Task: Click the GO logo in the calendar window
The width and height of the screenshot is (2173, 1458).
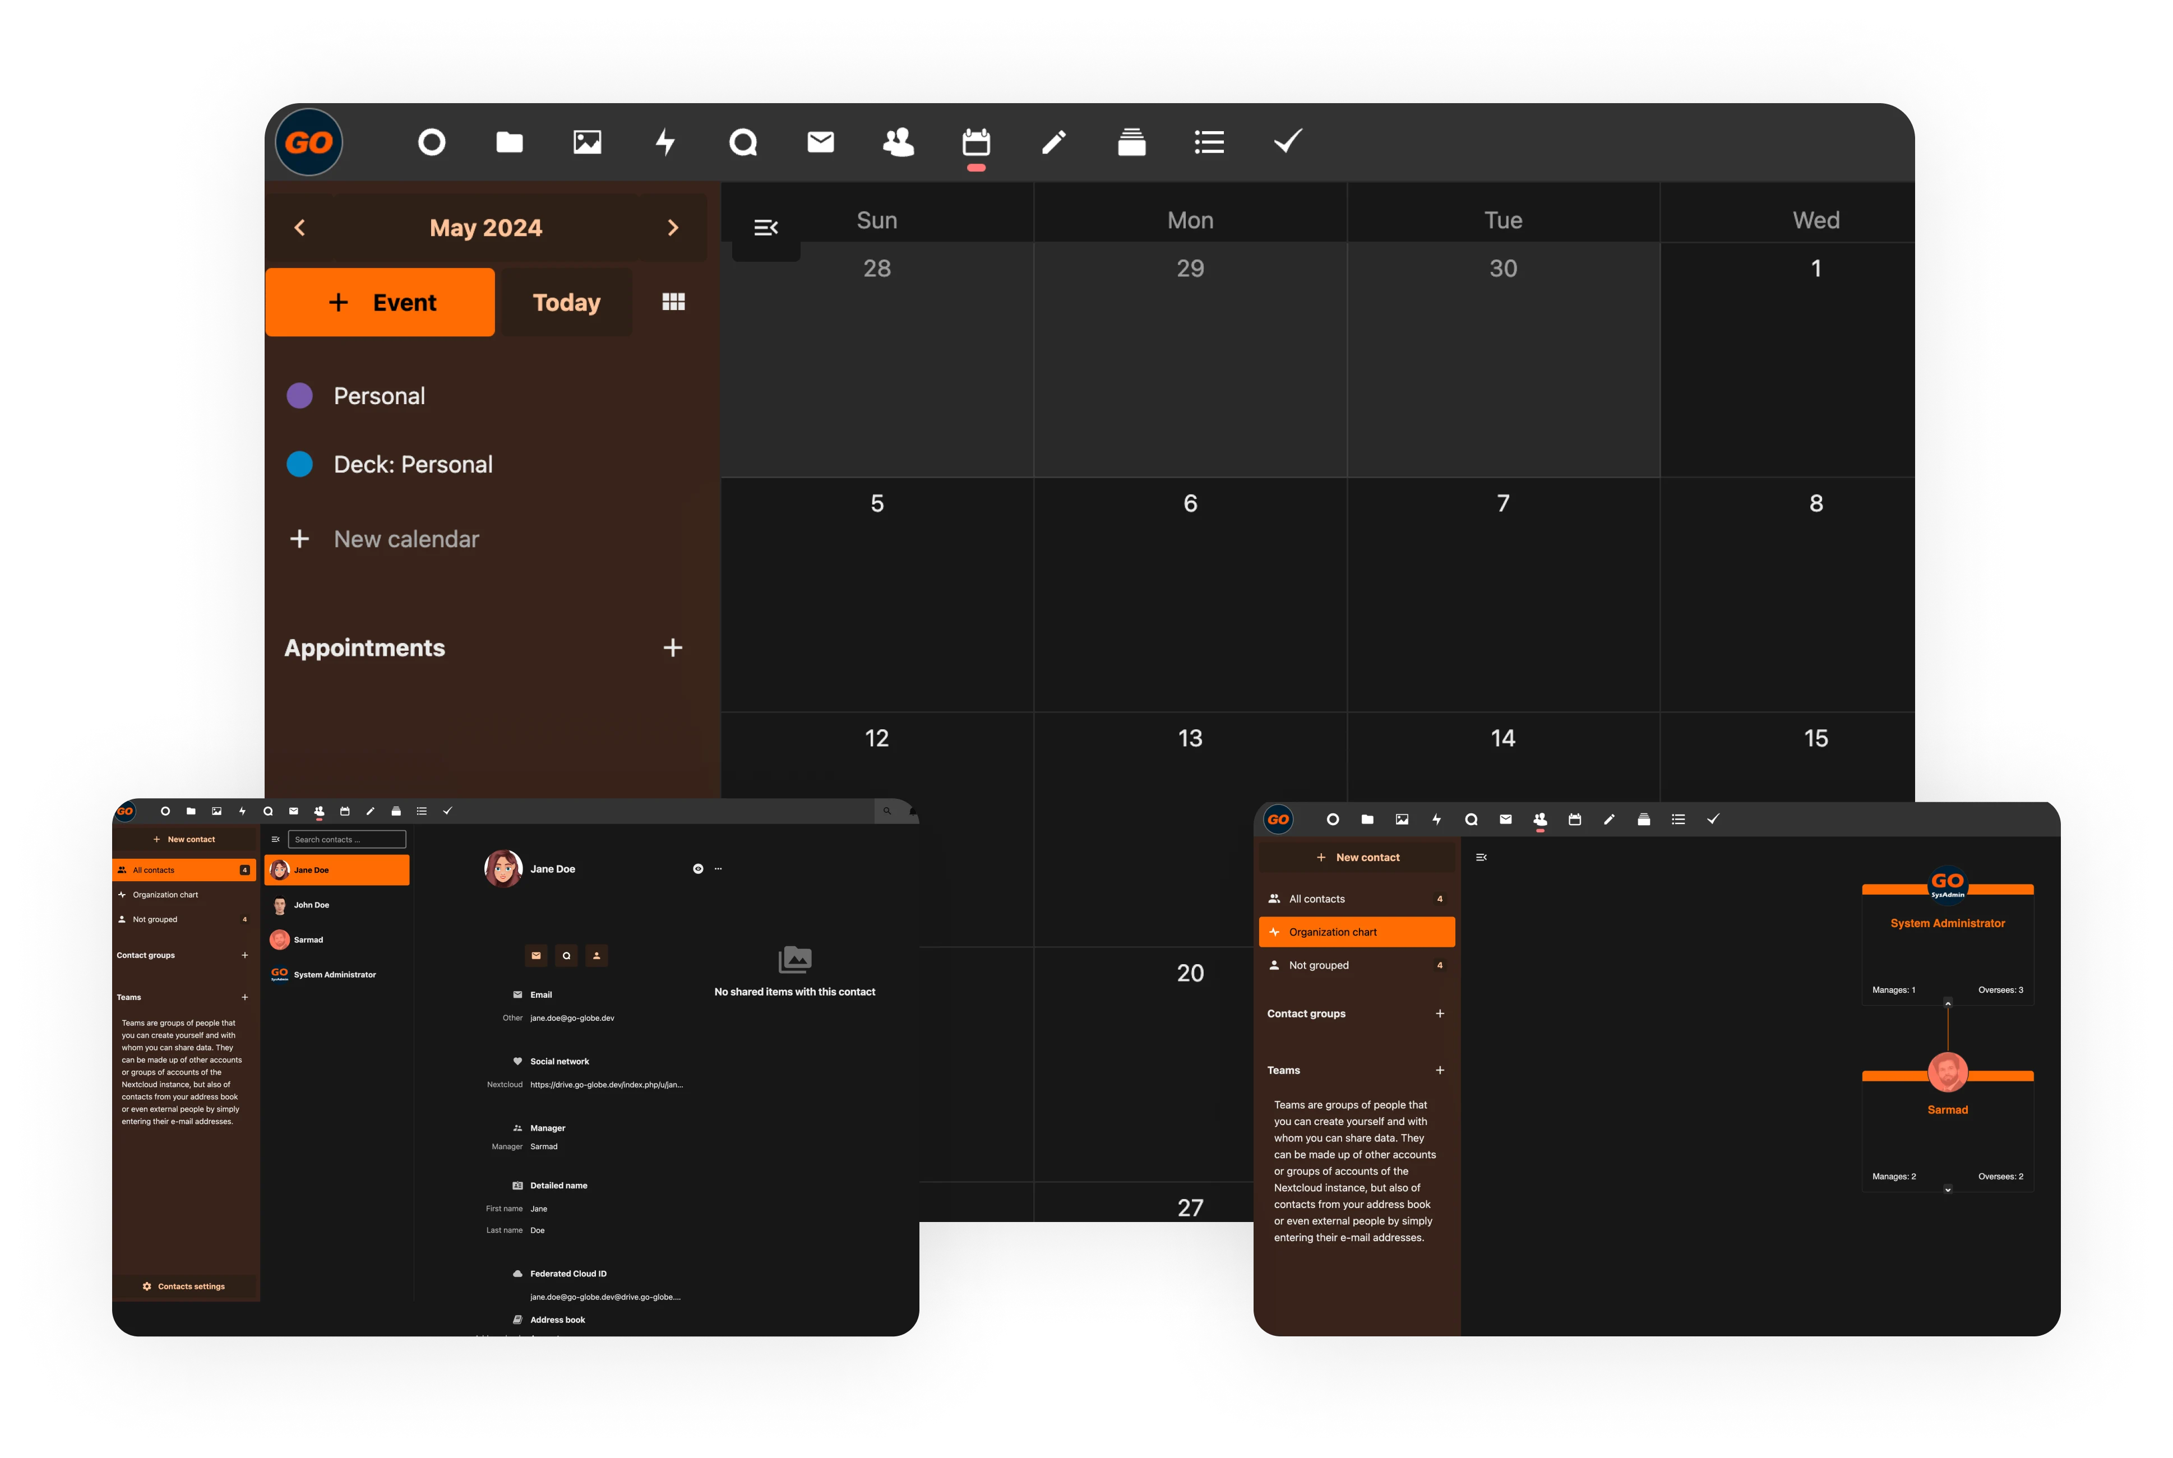Action: (x=309, y=142)
